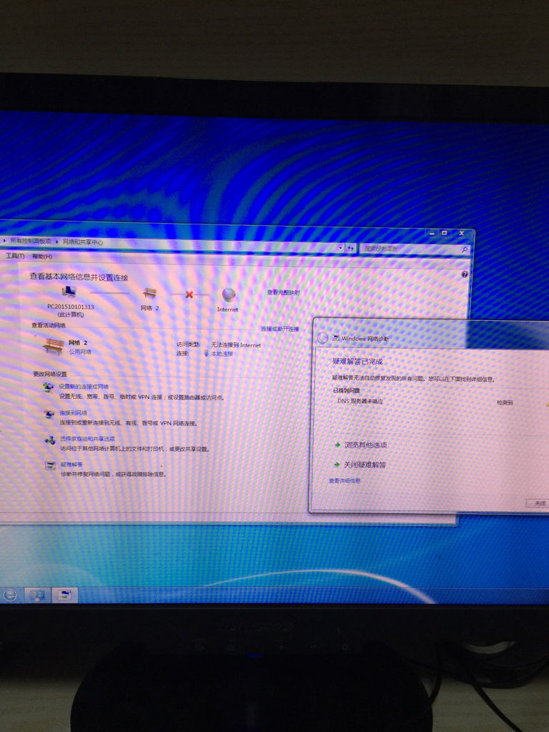The image size is (549, 732).
Task: Click the 关闭 button in diagnostics dialog
Action: pos(538,503)
